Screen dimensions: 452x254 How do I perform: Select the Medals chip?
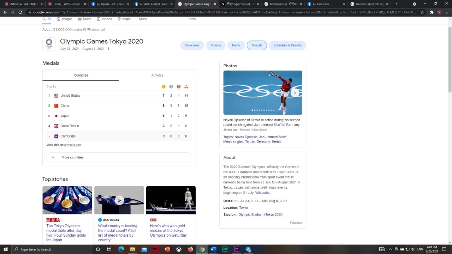(x=257, y=45)
